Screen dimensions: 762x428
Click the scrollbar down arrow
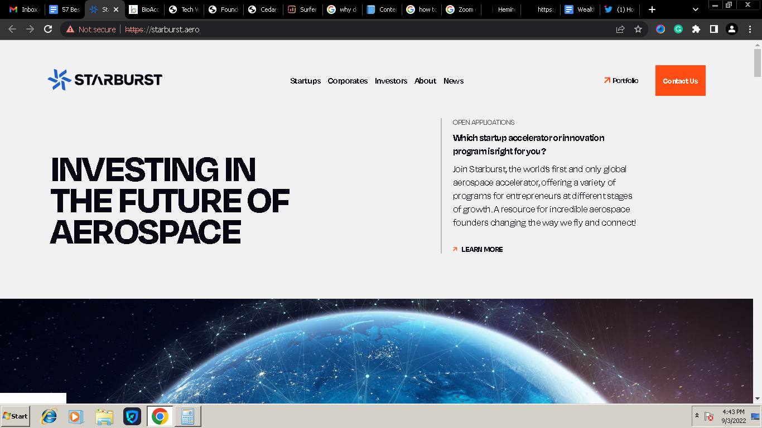[758, 399]
